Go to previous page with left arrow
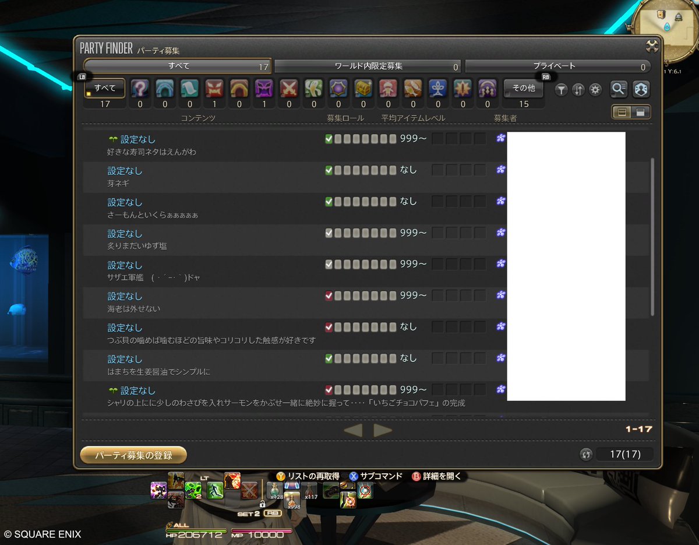This screenshot has width=699, height=545. [353, 431]
